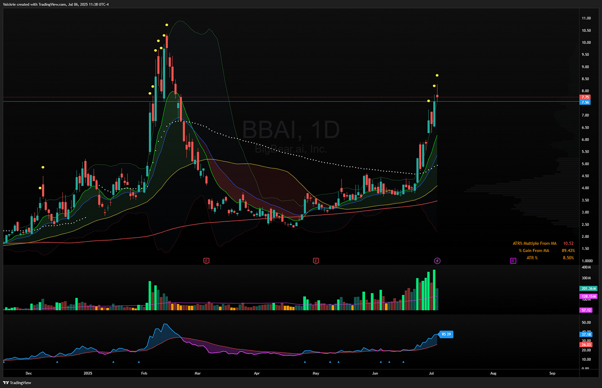Click the % Gain From MA label
This screenshot has height=388, width=602.
(534, 250)
